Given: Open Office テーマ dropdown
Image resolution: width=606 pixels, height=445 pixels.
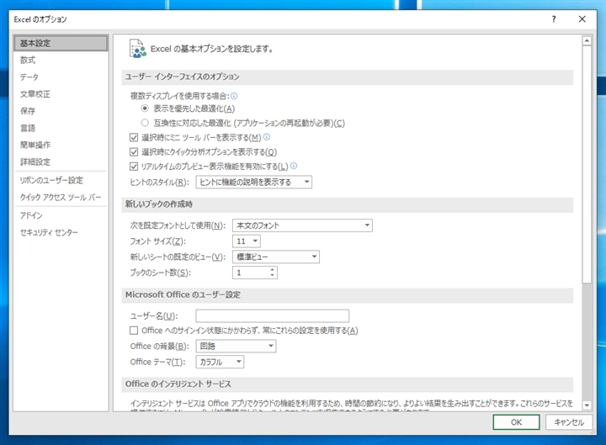Looking at the screenshot, I should coord(220,362).
